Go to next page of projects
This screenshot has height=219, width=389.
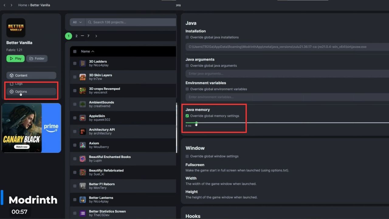[96, 36]
